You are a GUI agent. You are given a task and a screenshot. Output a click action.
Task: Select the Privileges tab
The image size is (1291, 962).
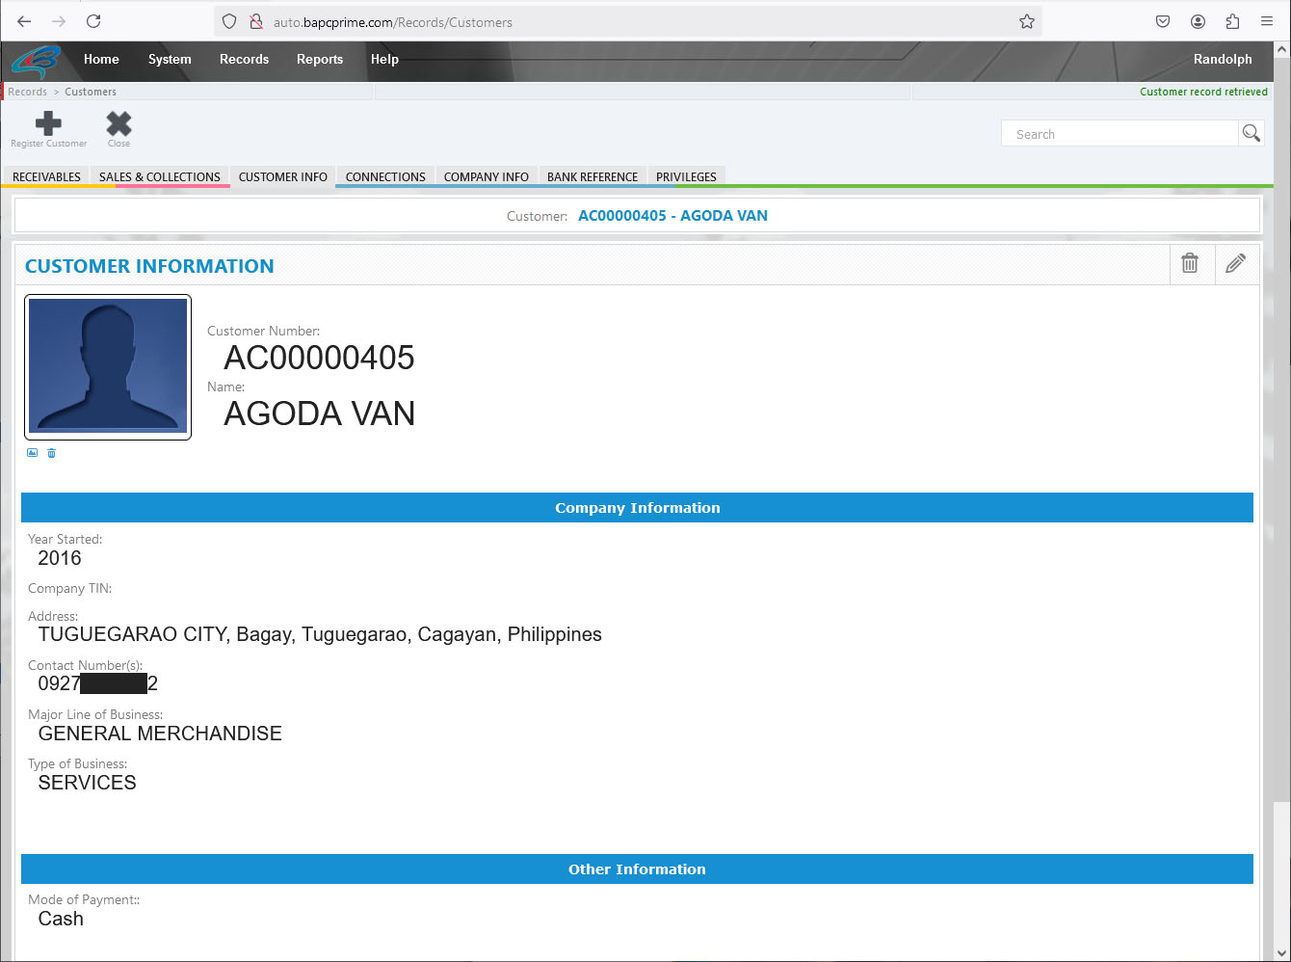pyautogui.click(x=686, y=176)
